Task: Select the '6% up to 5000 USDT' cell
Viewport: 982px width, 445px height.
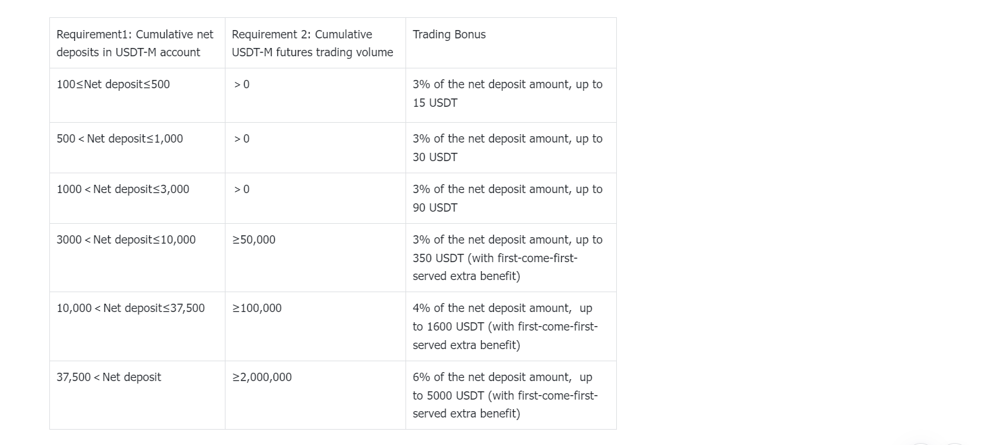Action: [x=511, y=395]
